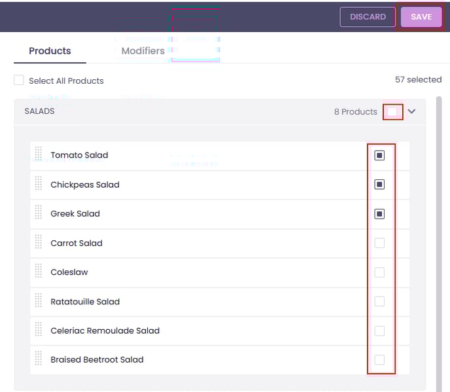Enable the Carrot Salad checkbox

pos(379,243)
